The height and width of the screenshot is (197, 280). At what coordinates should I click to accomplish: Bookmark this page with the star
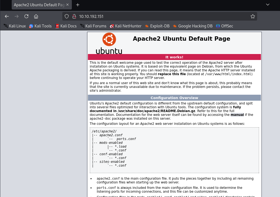253,16
